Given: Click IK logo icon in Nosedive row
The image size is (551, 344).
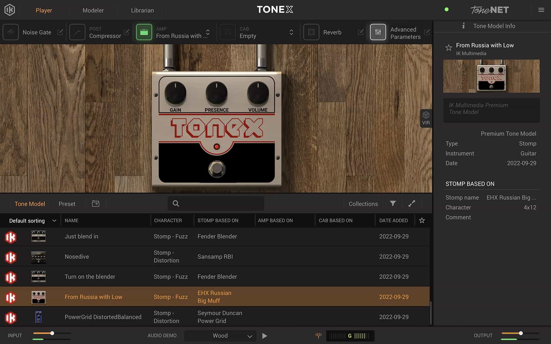Looking at the screenshot, I should 11,257.
